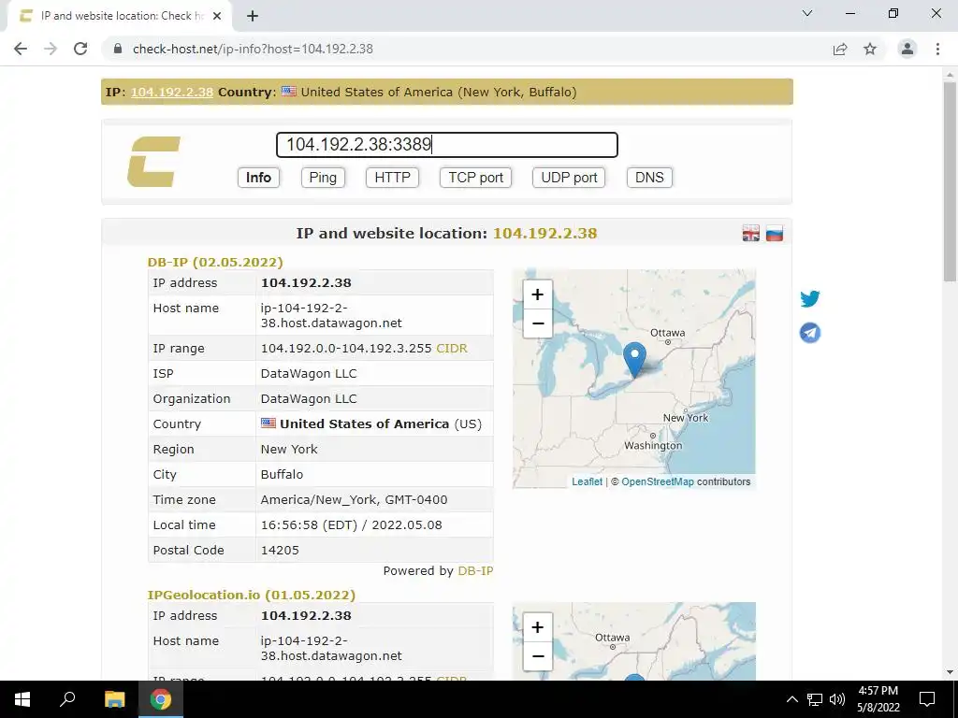This screenshot has height=718, width=958.
Task: Run the TCP port check
Action: [475, 178]
